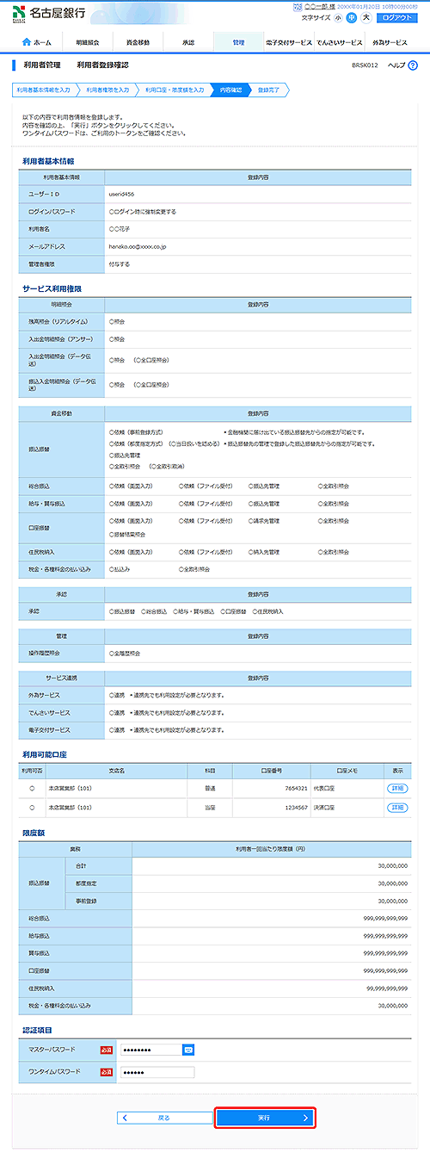This screenshot has width=430, height=1165.
Task: Click the 戻る back button
Action: [163, 1118]
